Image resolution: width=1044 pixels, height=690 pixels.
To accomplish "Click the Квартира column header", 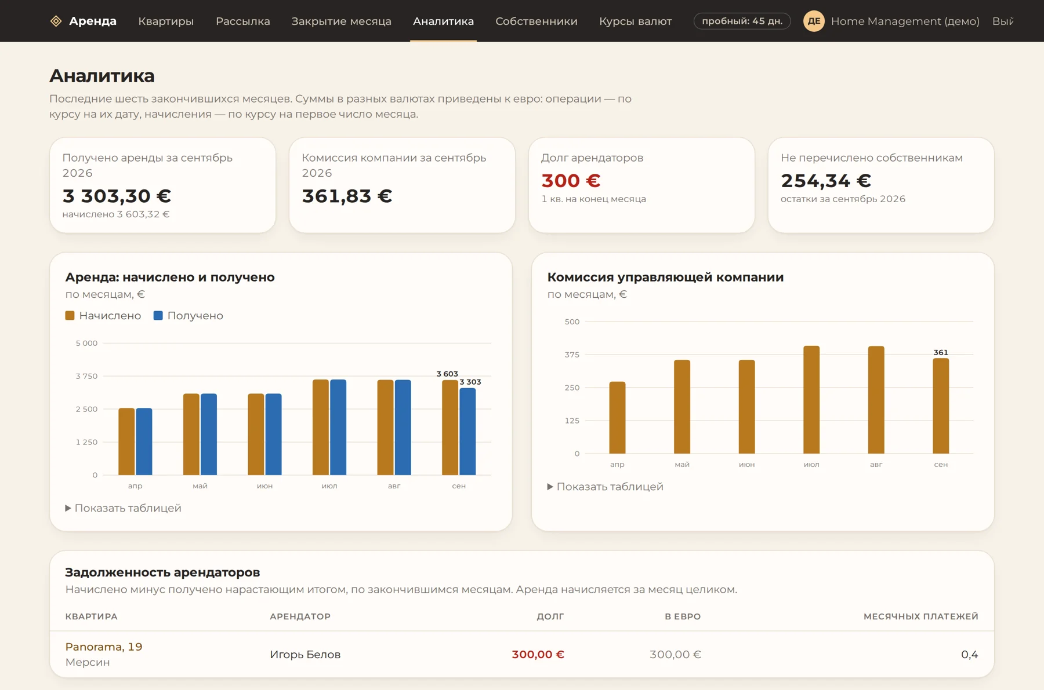I will coord(91,616).
